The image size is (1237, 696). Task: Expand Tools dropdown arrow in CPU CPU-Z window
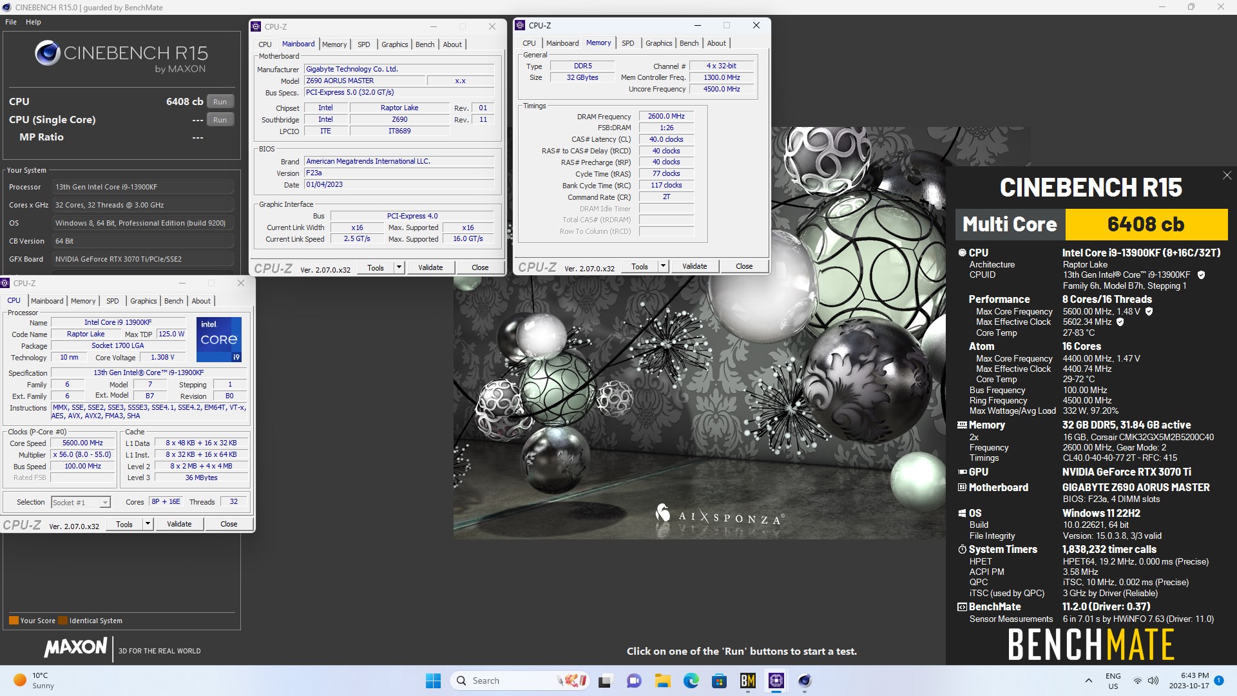[148, 524]
